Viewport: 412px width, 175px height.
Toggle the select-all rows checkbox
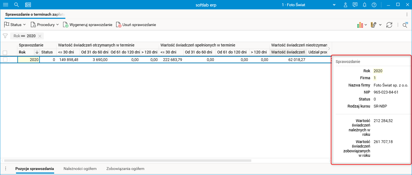(5, 52)
